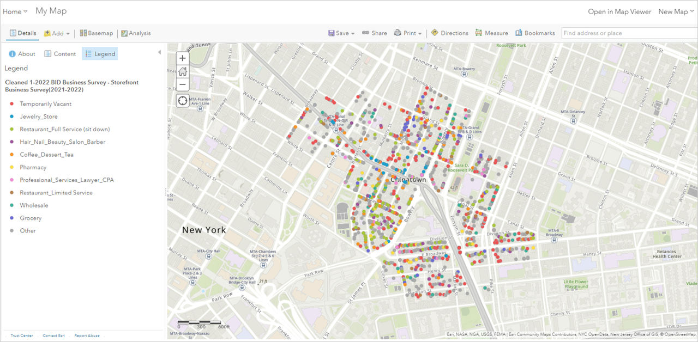Zoom out using the minus button
The height and width of the screenshot is (342, 698).
pyautogui.click(x=183, y=84)
